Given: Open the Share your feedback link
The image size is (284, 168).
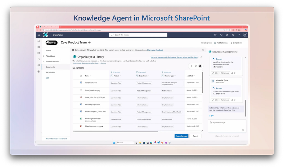Looking at the screenshot, I should tap(155, 50).
